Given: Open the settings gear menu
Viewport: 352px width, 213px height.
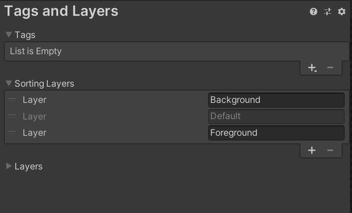Looking at the screenshot, I should tap(342, 12).
